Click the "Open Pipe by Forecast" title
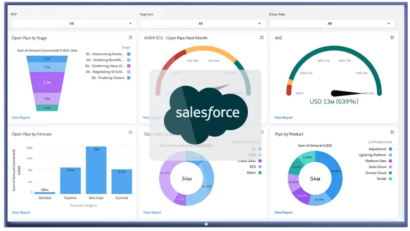The image size is (410, 231). 32,134
